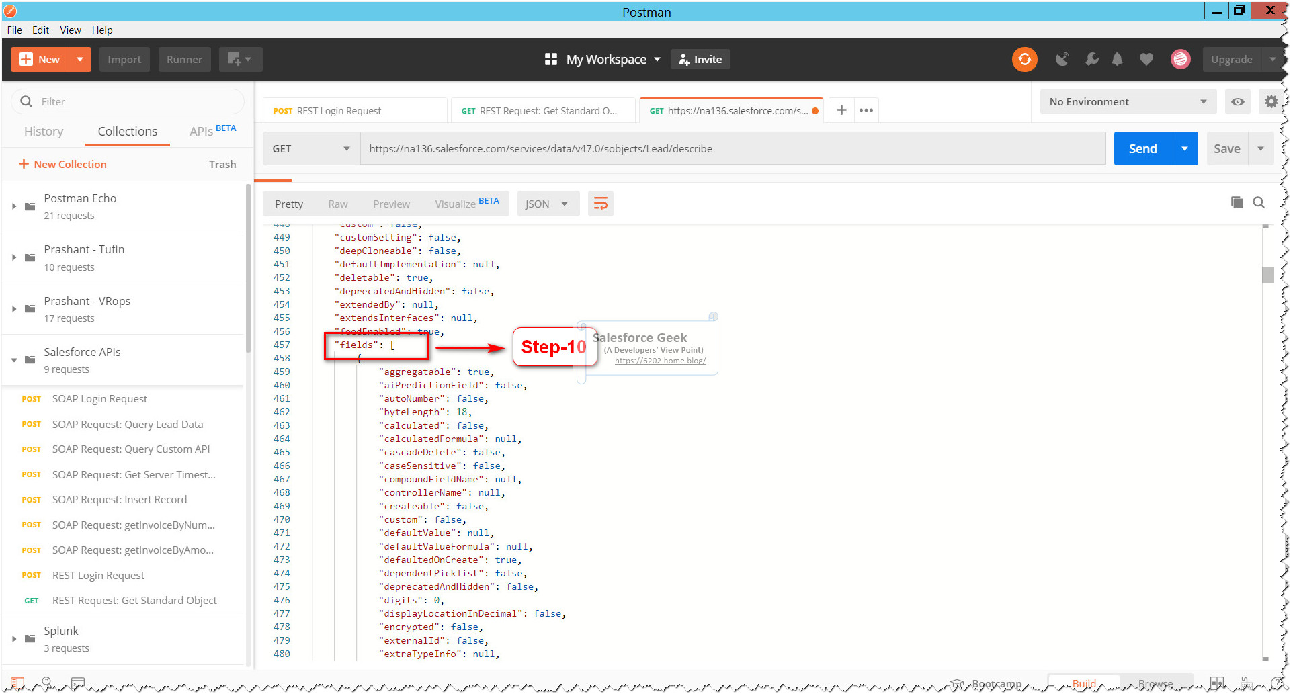The width and height of the screenshot is (1295, 698).
Task: Click the sync status icon in header
Action: click(x=1025, y=59)
